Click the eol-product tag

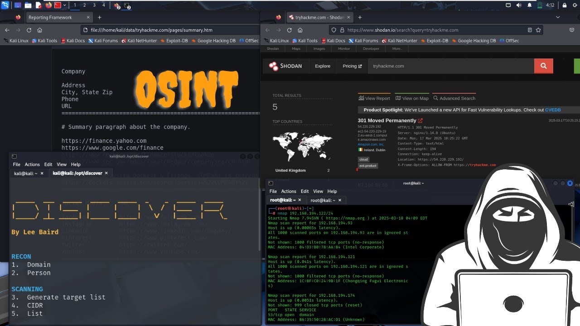click(x=367, y=166)
